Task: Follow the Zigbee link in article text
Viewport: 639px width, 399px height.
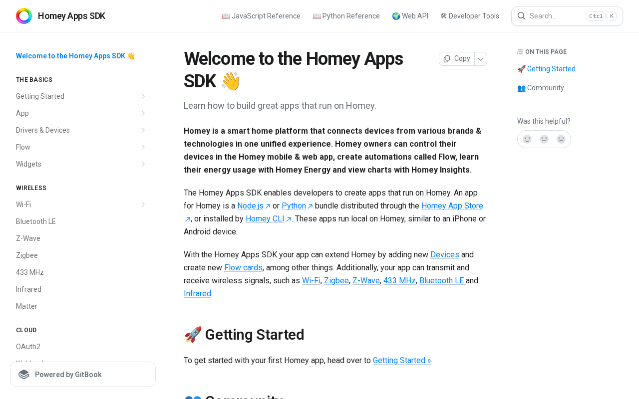Action: click(x=336, y=280)
